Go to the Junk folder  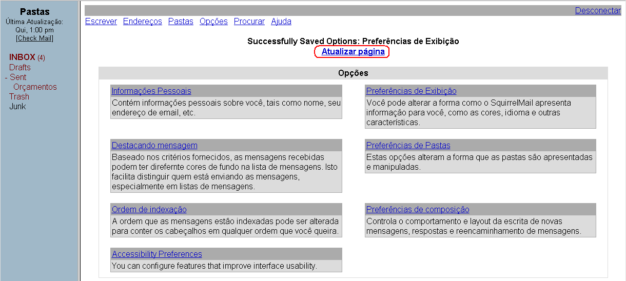coord(17,107)
